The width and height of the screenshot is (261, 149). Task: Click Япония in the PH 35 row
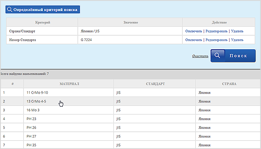pyautogui.click(x=204, y=145)
